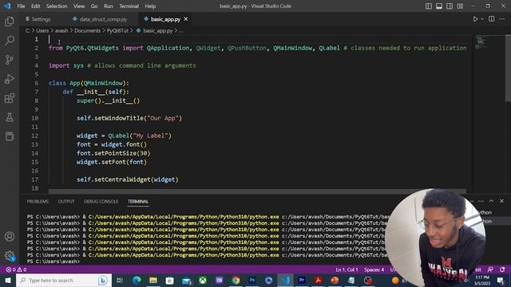Open the Testing flask view
511x287 pixels.
click(10, 117)
